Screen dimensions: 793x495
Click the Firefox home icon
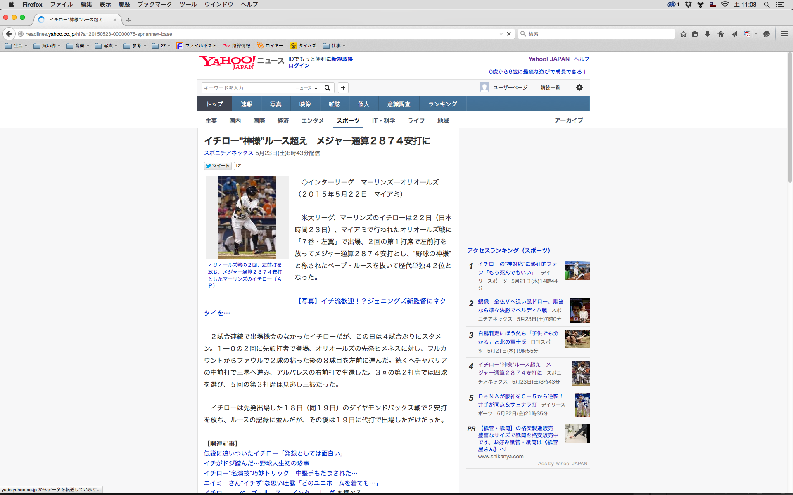[721, 34]
